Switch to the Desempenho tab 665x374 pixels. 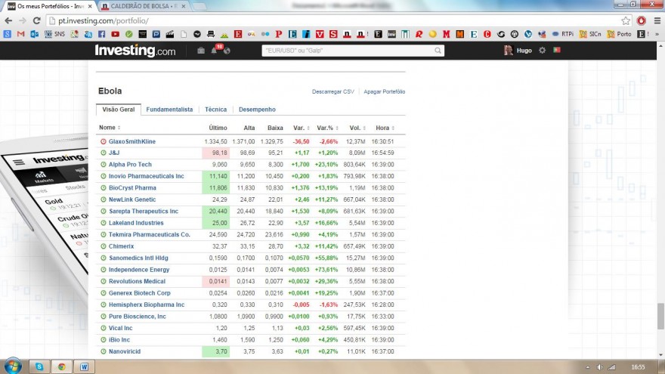(257, 110)
